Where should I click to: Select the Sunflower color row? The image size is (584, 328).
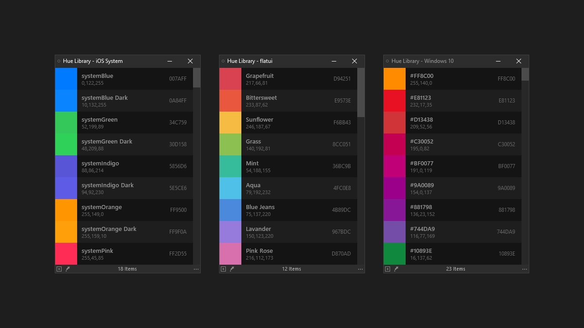[288, 123]
